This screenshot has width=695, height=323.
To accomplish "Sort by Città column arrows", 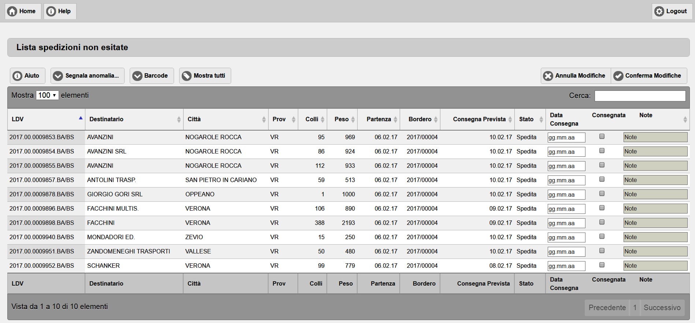I will (264, 119).
